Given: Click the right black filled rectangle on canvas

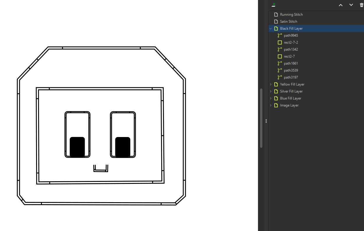Looking at the screenshot, I should coord(123,147).
